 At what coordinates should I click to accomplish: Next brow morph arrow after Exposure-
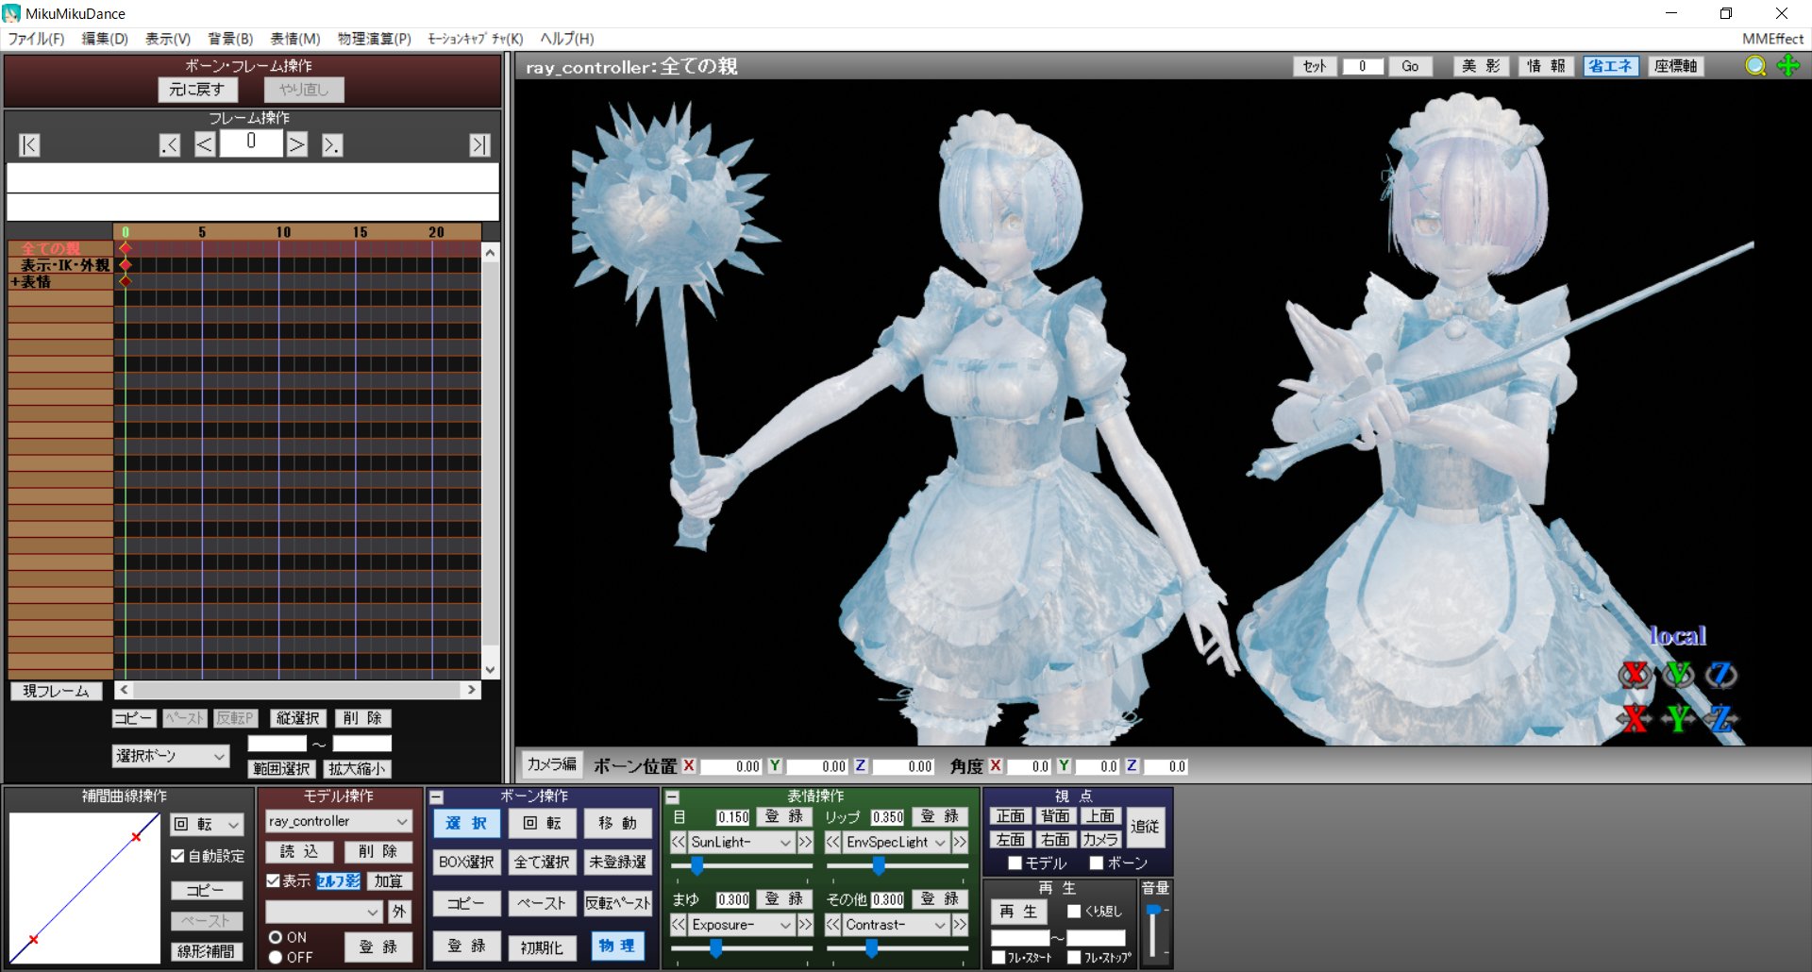(805, 925)
